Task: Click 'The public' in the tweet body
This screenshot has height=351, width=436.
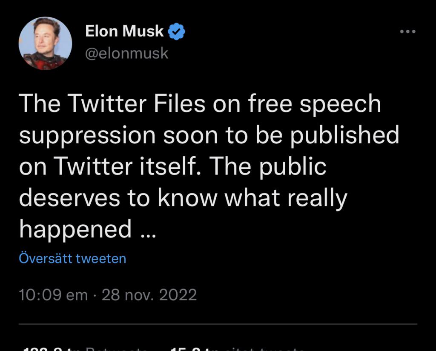Action: coord(267,166)
